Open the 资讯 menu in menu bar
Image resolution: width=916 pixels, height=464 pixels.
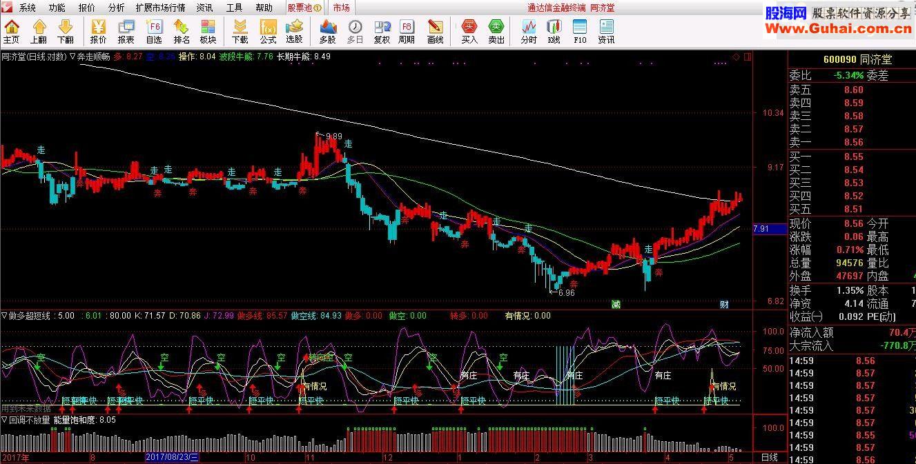pyautogui.click(x=204, y=8)
